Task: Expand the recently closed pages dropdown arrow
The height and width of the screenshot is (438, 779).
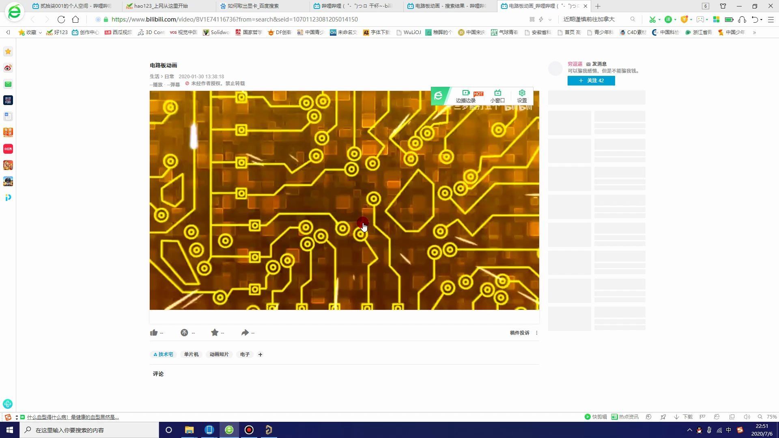Action: coord(761,19)
